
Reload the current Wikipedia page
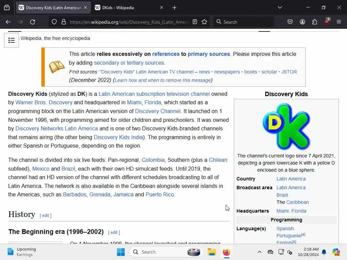pyautogui.click(x=33, y=22)
